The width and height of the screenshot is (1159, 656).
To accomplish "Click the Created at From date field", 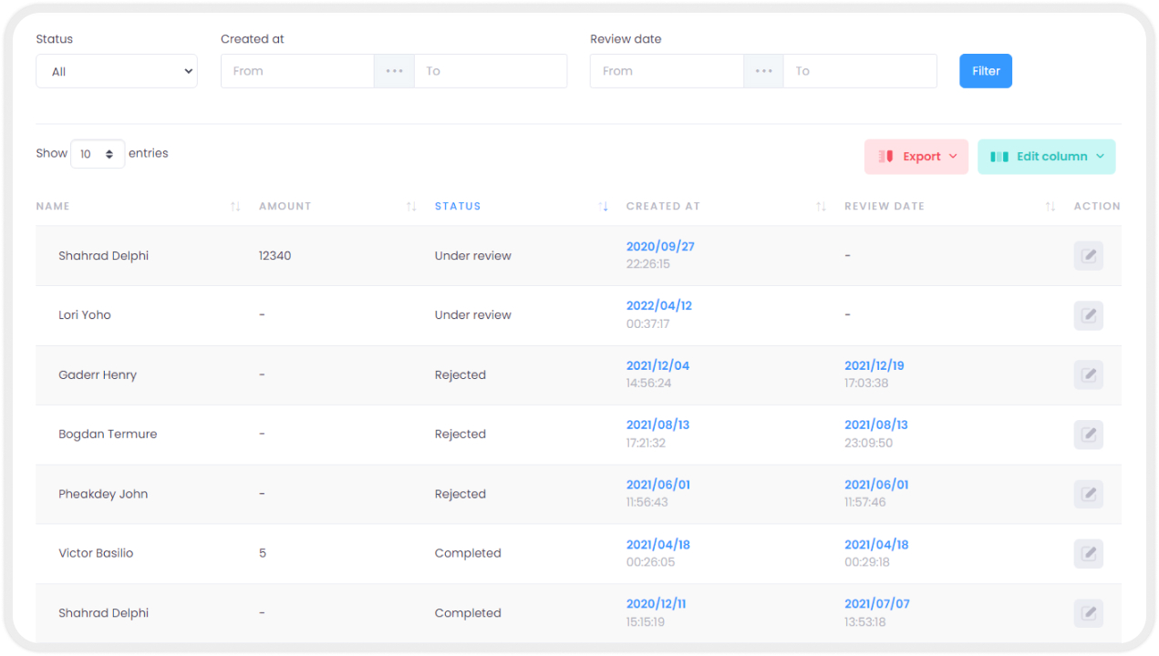I will click(297, 71).
